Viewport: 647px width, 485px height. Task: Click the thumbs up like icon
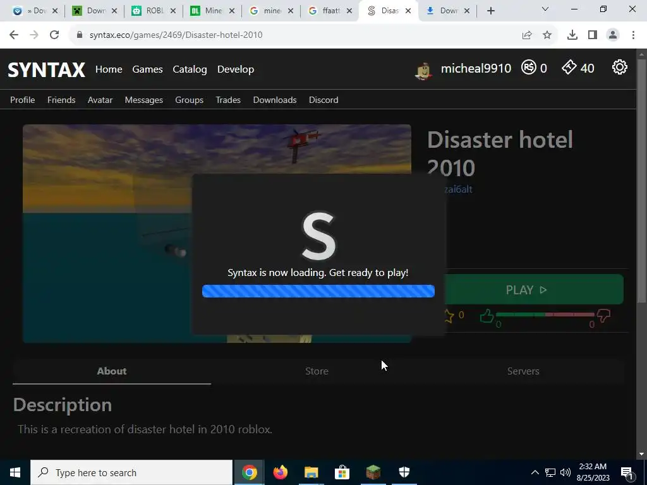coord(487,316)
